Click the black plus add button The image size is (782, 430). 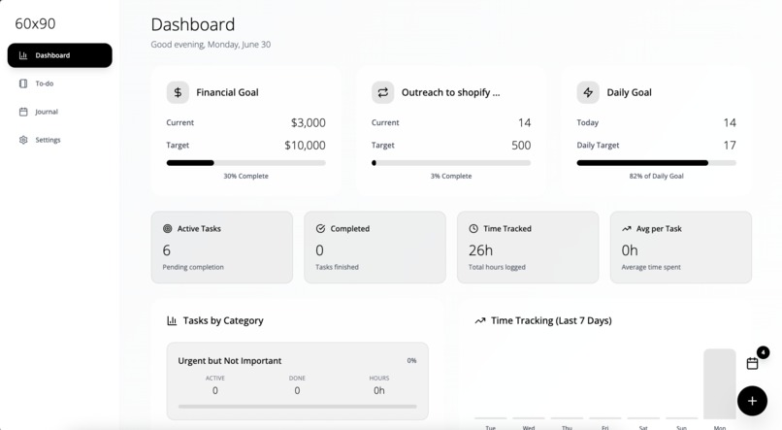point(752,401)
